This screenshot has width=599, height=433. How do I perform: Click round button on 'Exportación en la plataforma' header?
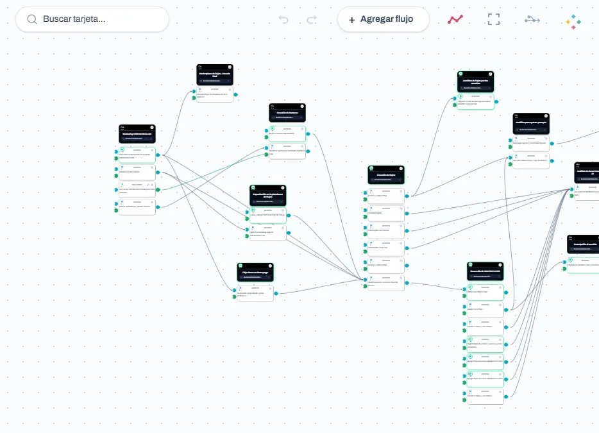pyautogui.click(x=283, y=188)
